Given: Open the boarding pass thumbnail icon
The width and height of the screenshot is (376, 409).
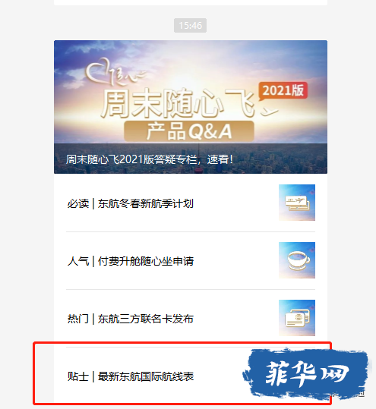Looking at the screenshot, I should click(297, 203).
